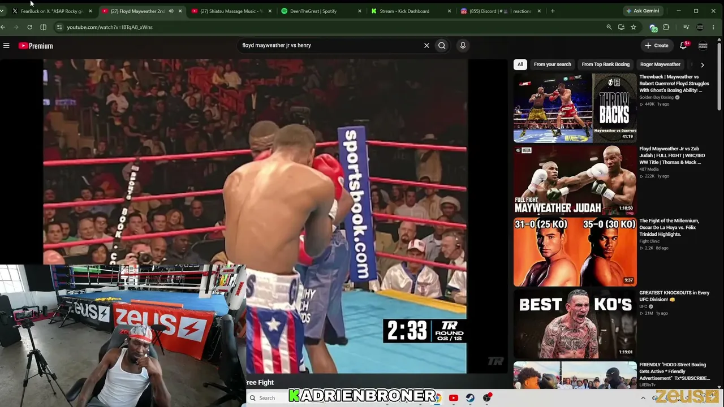Click the Chrome address bar URL

click(x=110, y=27)
